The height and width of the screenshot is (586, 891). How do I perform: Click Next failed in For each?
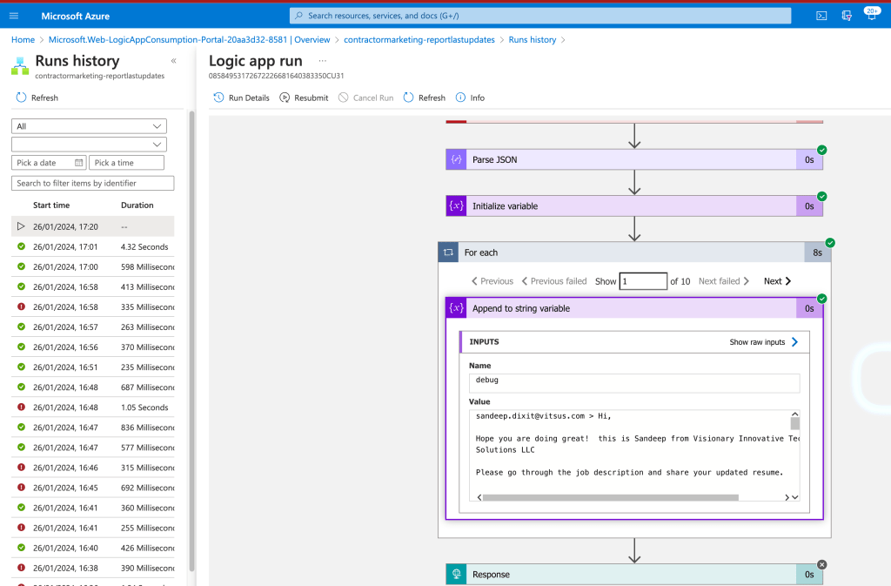[x=724, y=280]
